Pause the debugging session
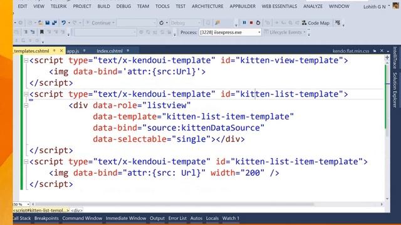Image resolution: width=401 pixels, height=225 pixels. (244, 22)
